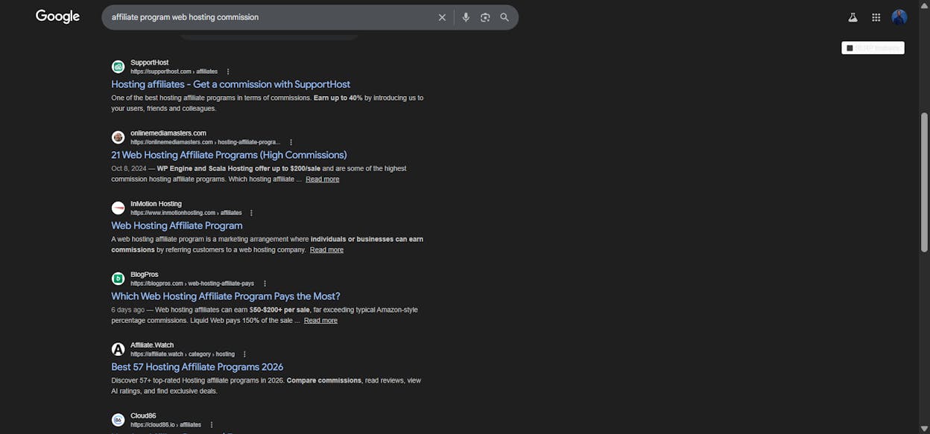Click URL 'https://affiliate.watch › category › hosting'
930x434 pixels.
coord(183,354)
